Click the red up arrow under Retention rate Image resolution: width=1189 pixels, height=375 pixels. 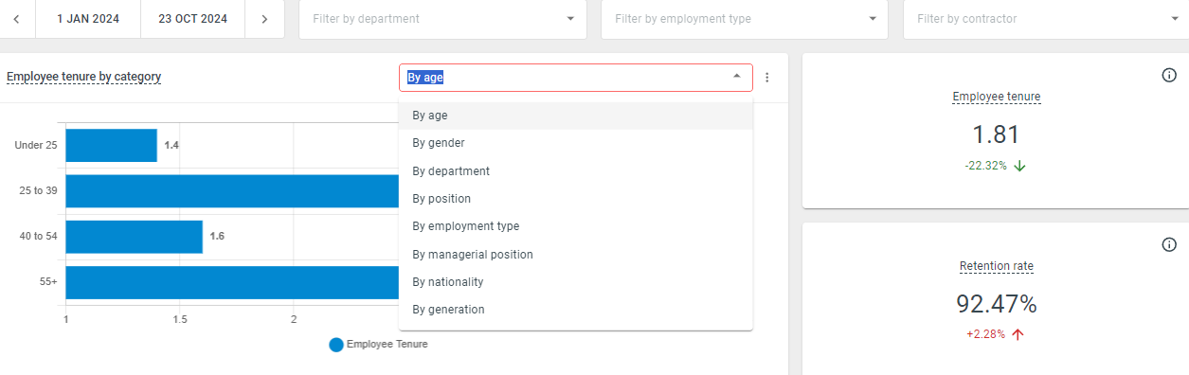point(1018,334)
